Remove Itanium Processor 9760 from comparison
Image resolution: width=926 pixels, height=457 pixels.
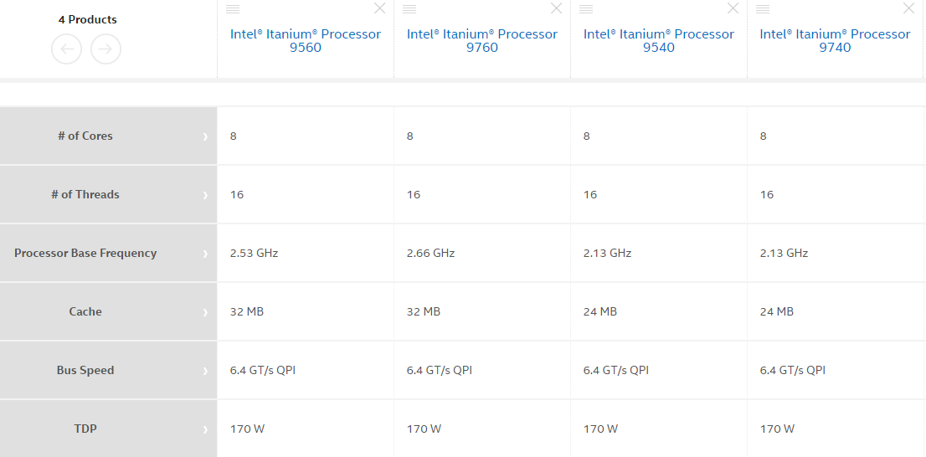point(557,8)
